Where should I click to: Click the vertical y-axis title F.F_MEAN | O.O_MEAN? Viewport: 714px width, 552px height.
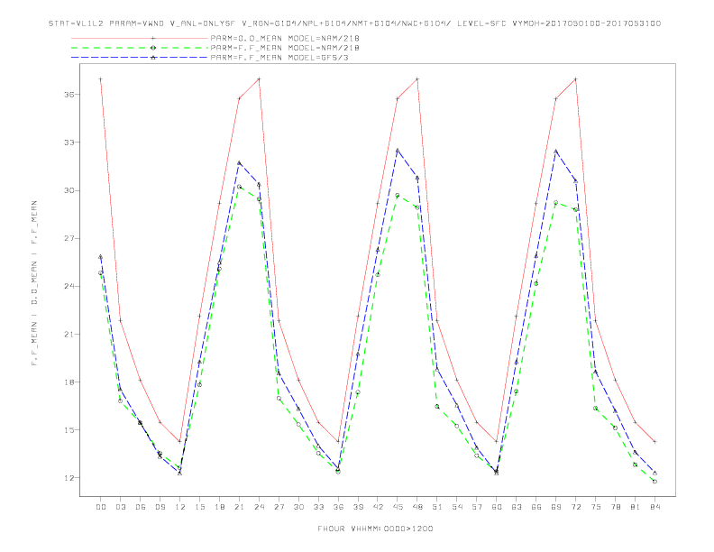34,283
